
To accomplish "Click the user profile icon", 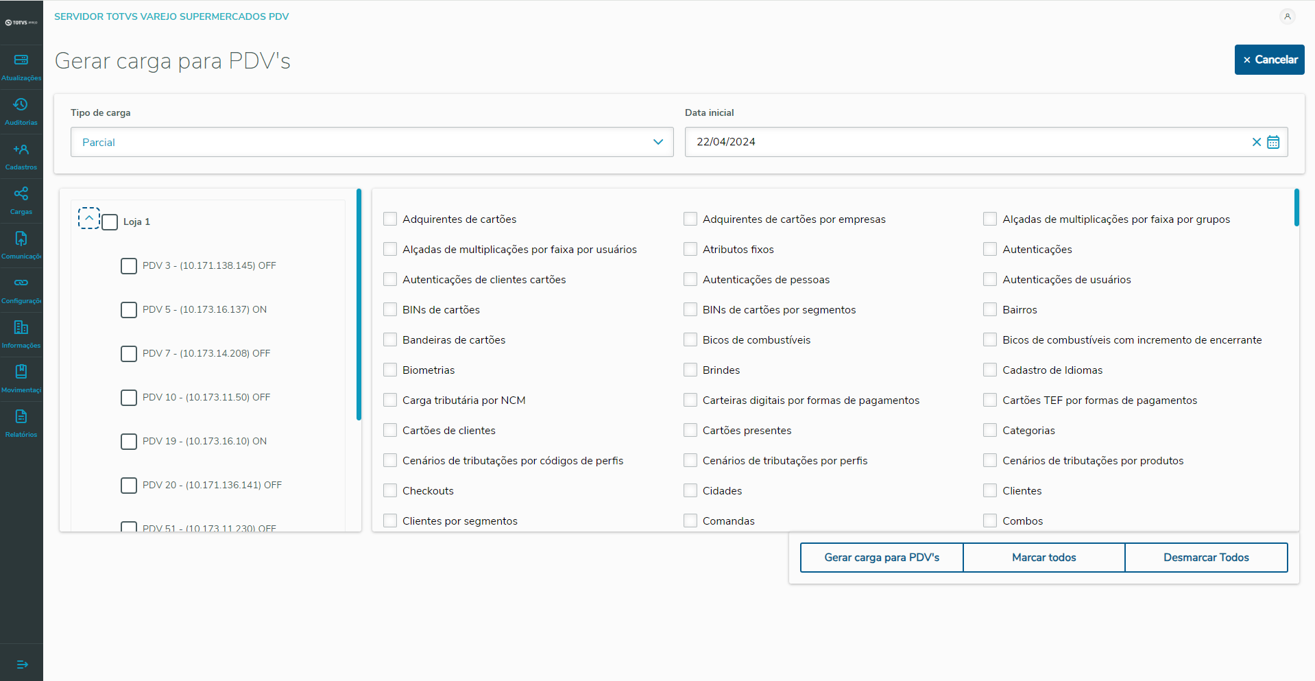I will click(1287, 16).
